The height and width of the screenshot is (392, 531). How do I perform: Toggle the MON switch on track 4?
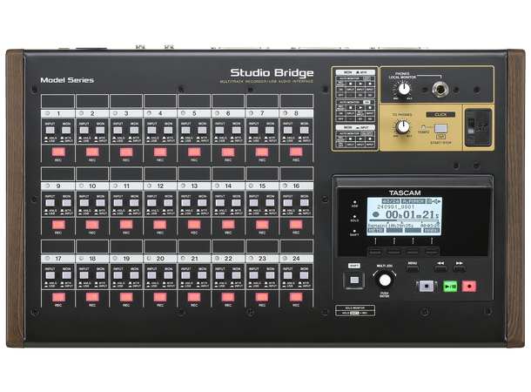coord(168,130)
